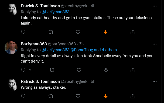Expand options for the 'Wrong as always' tweet
This screenshot has width=164, height=103.
coord(155,81)
